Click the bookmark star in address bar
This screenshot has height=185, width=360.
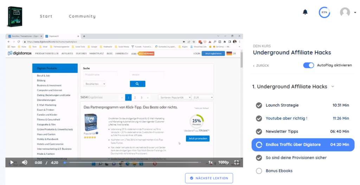pyautogui.click(x=194, y=42)
